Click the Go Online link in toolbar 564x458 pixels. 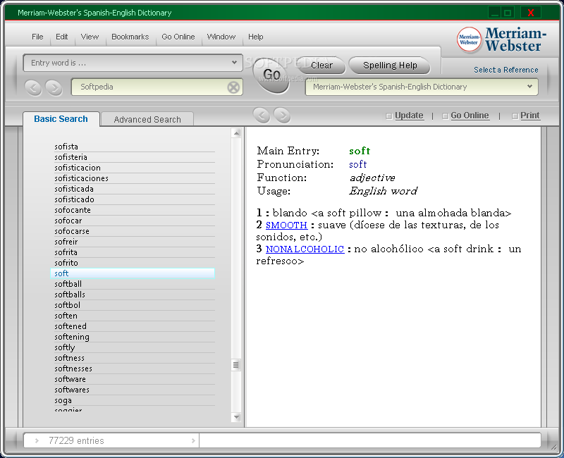click(470, 116)
